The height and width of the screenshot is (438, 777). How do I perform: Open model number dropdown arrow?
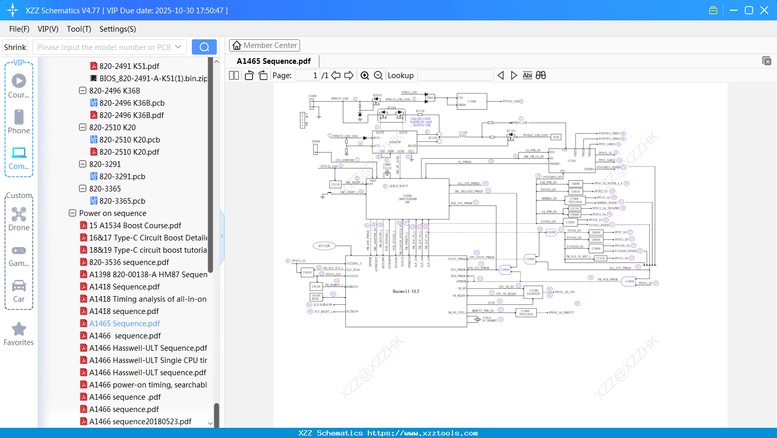(x=178, y=47)
